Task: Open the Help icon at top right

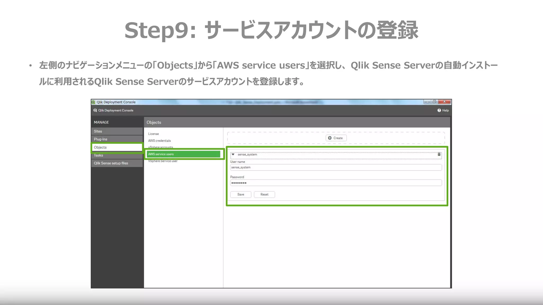Action: pyautogui.click(x=439, y=110)
